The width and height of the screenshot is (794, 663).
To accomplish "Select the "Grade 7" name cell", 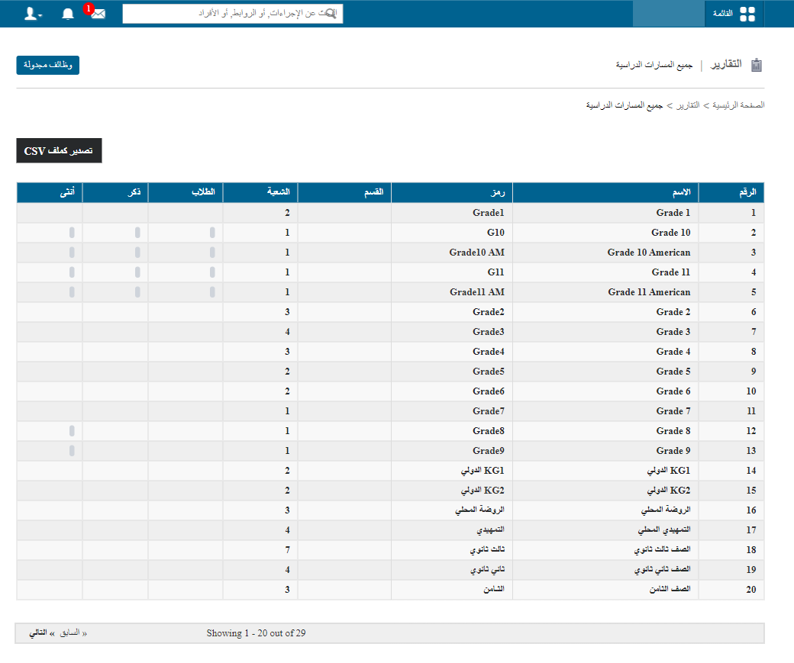I will [x=605, y=411].
